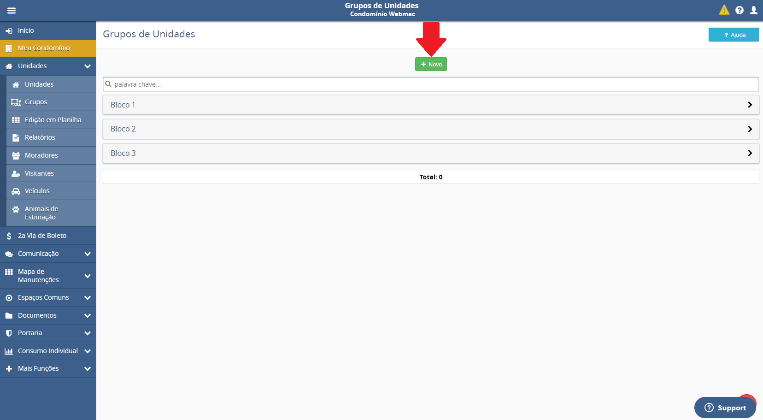Select the house icon beside the Unidades sub-item
763x420 pixels.
coord(16,85)
